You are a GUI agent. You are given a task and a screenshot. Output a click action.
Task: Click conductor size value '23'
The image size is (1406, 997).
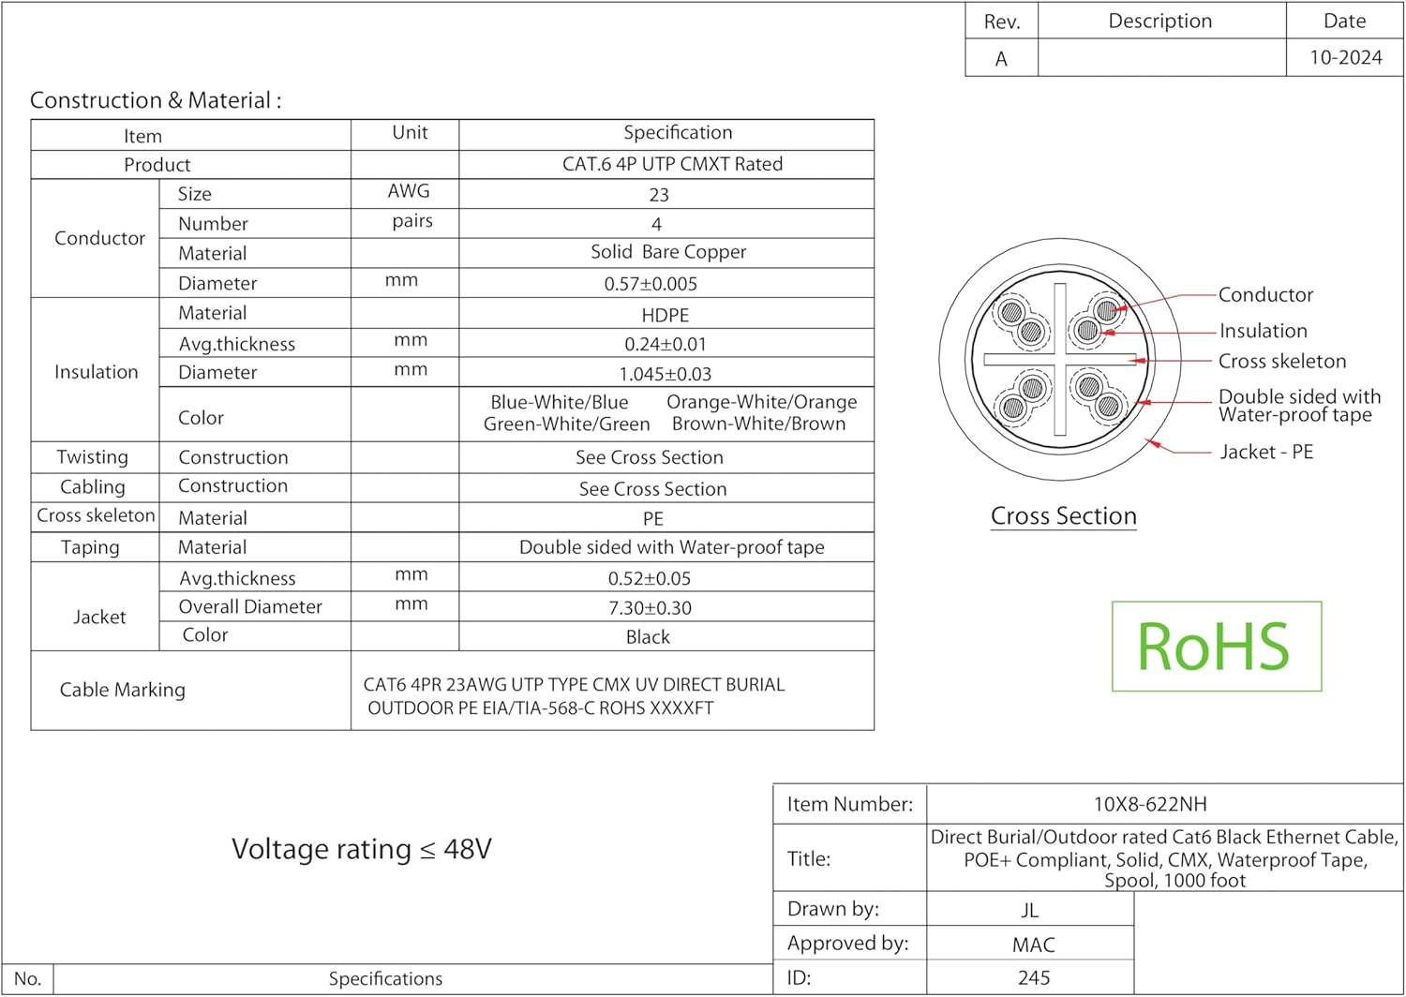tap(659, 195)
